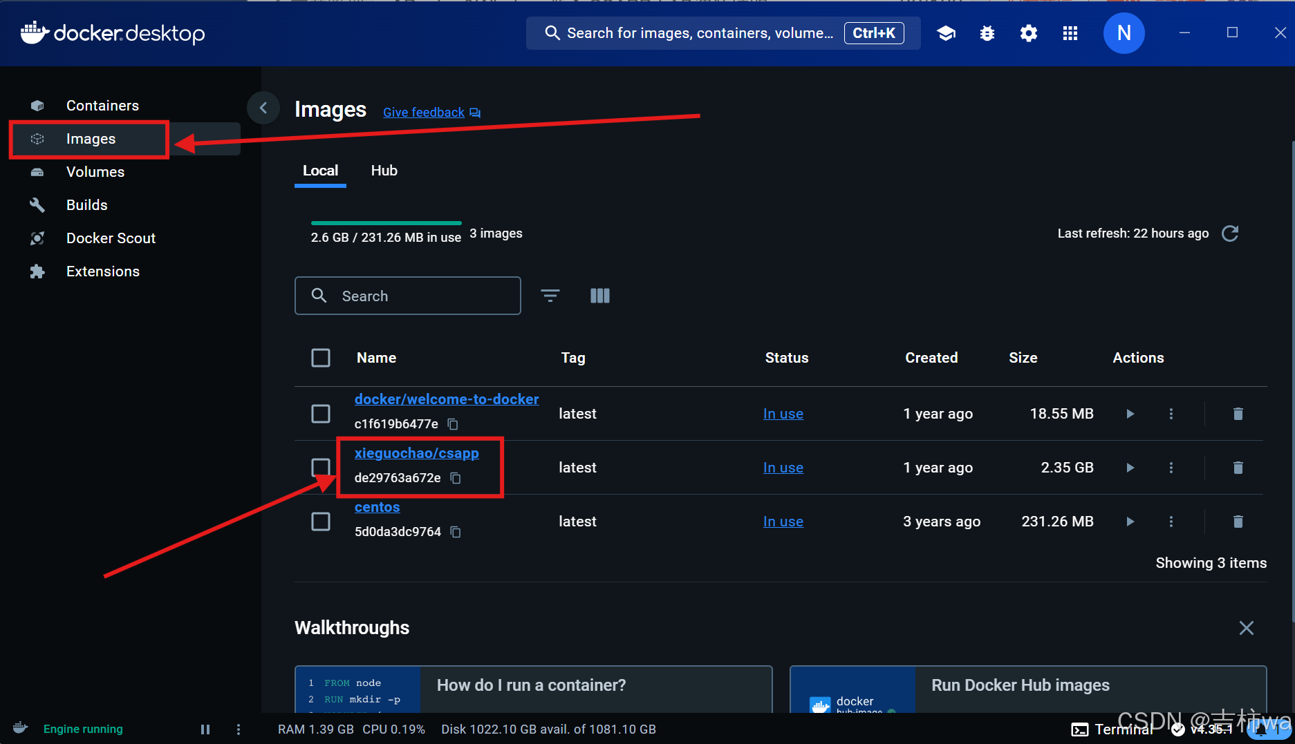
Task: Collapse the sidebar with the chevron
Action: coord(263,108)
